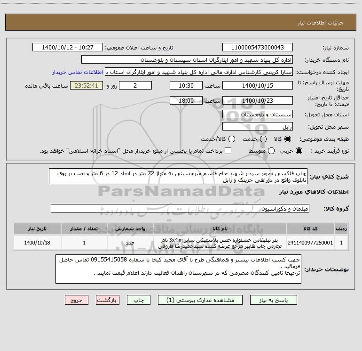
Task: Click the need date cell 1400/10/18
Action: click(x=37, y=243)
